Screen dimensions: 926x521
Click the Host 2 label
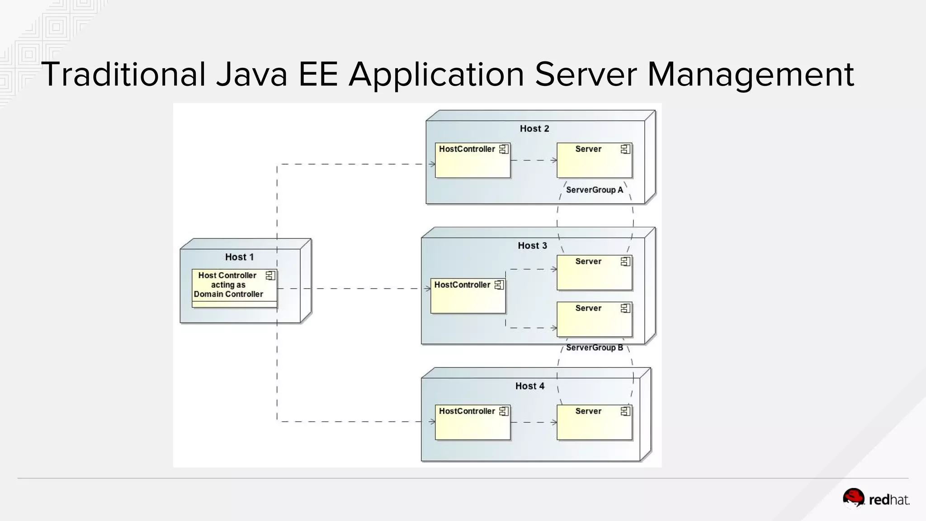pyautogui.click(x=534, y=128)
